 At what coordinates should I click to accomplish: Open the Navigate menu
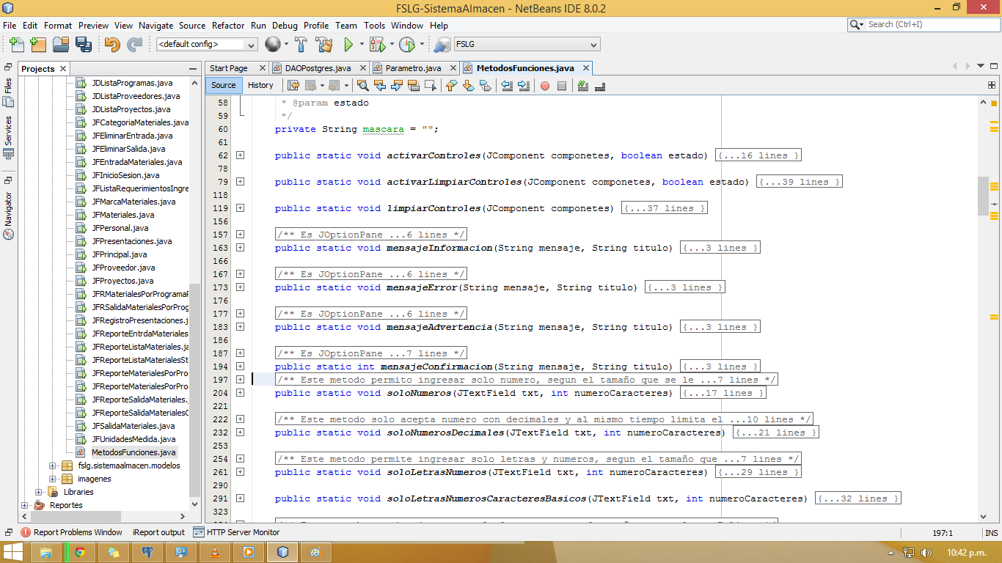pyautogui.click(x=156, y=25)
